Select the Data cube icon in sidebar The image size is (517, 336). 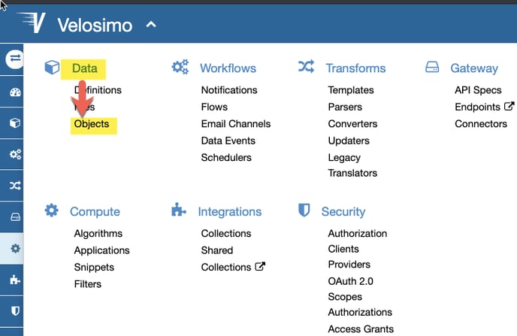(14, 123)
